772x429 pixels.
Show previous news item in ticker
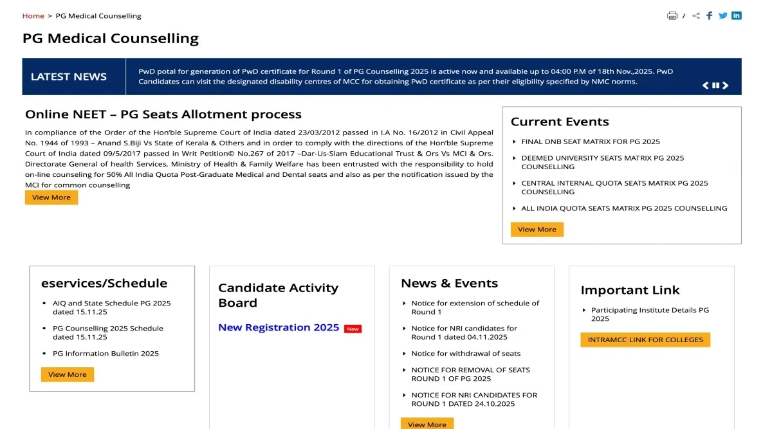tap(706, 86)
